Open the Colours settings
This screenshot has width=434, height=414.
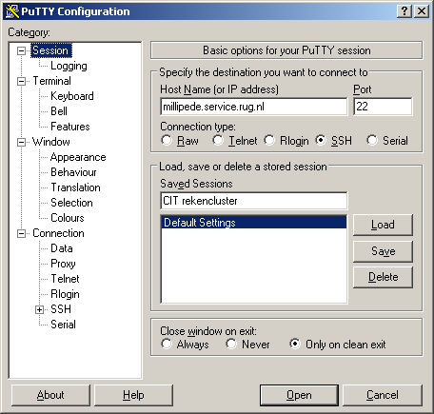(x=68, y=218)
